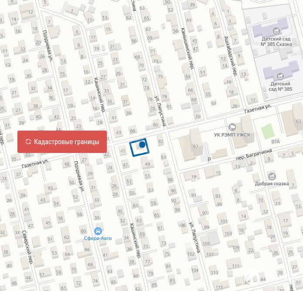Select the blue location dot marker

tap(142, 145)
